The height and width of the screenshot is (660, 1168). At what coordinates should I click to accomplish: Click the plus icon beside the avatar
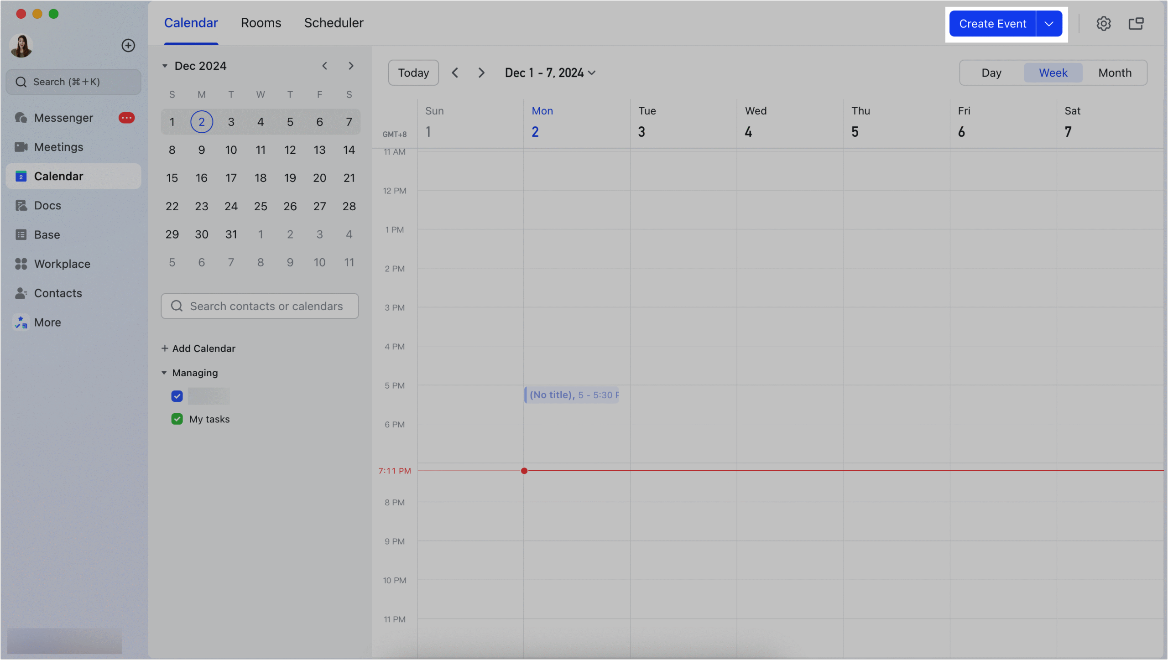pyautogui.click(x=128, y=45)
